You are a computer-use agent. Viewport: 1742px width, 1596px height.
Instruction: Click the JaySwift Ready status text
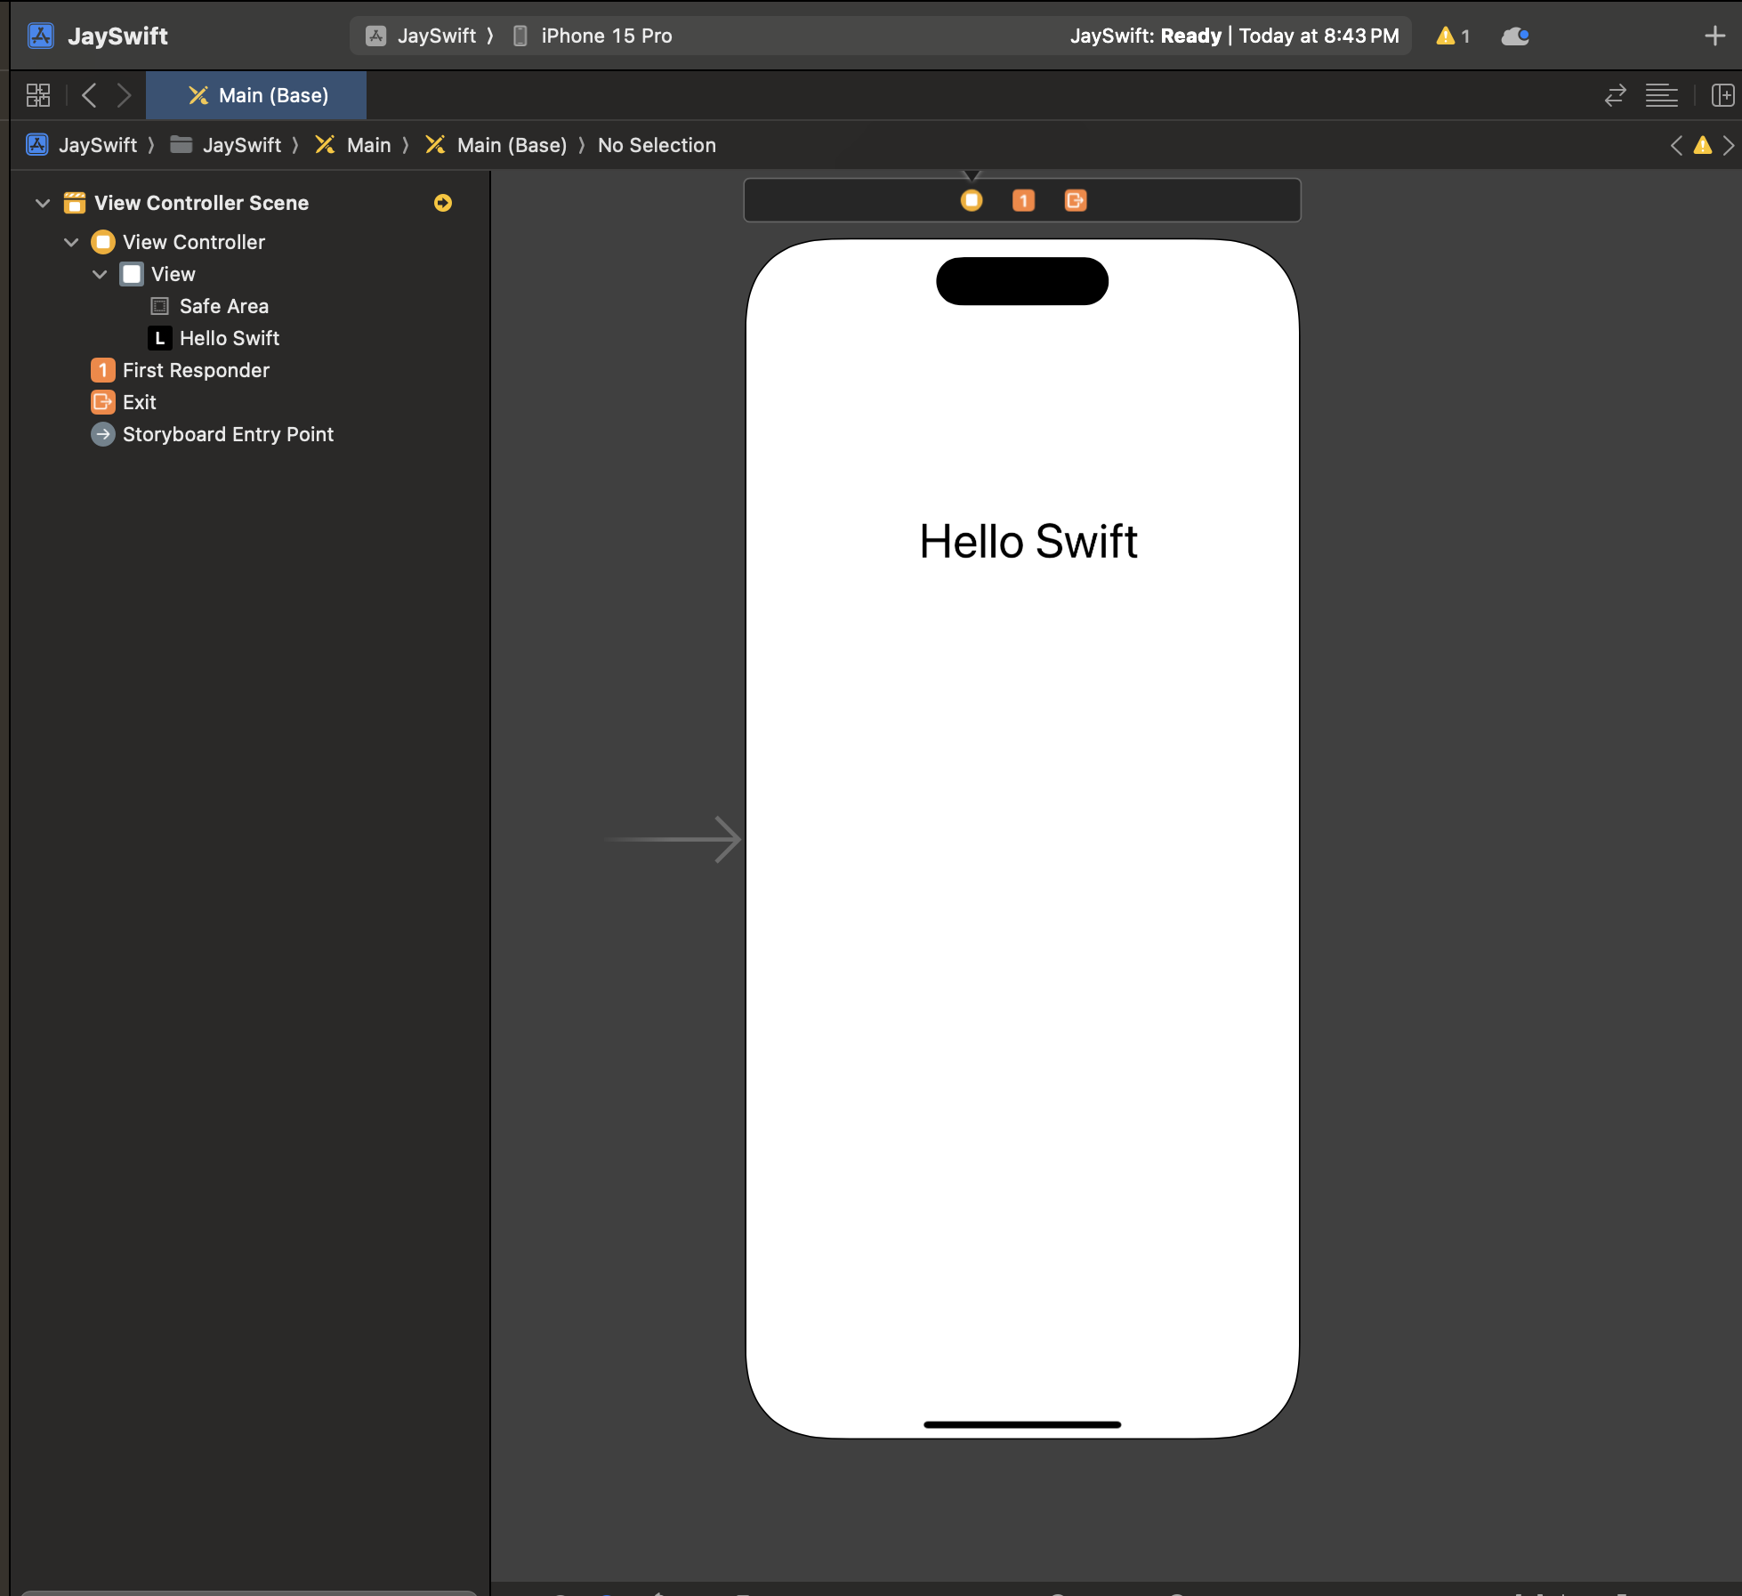click(1234, 36)
